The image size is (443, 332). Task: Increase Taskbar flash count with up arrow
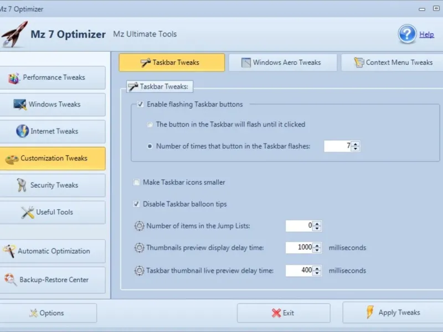[x=356, y=144]
